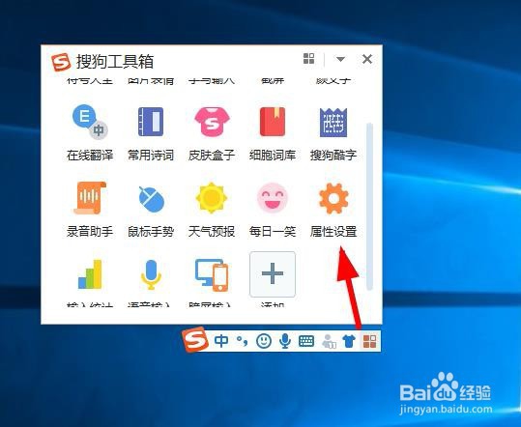
Task: Launch the 录音助手 recording assistant
Action: (90, 198)
